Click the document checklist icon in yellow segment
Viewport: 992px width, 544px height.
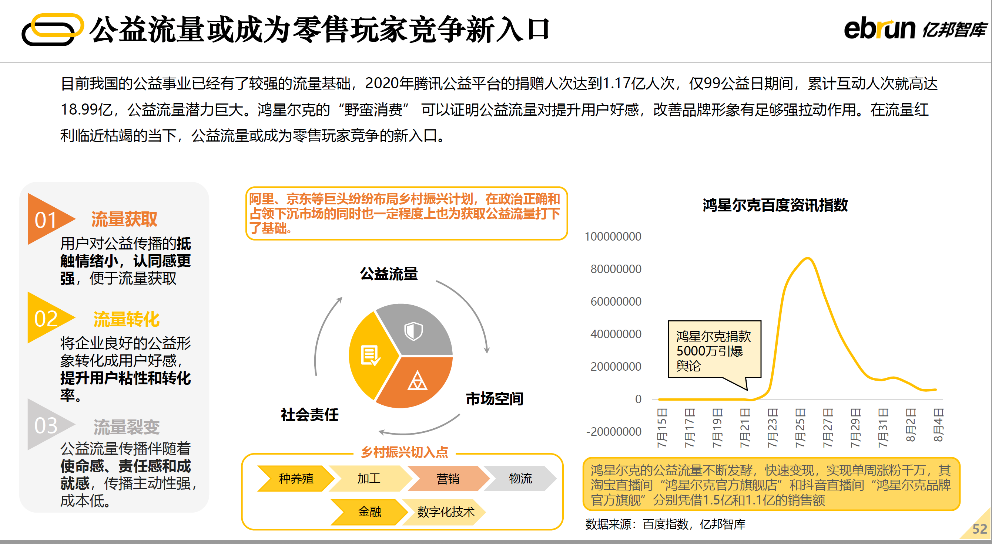(x=371, y=355)
